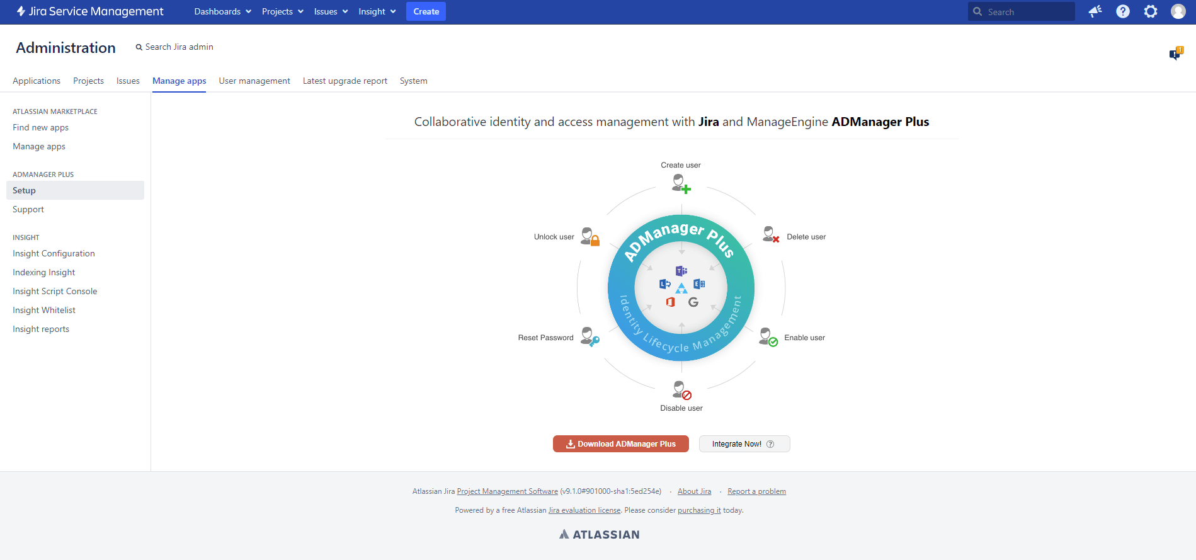The image size is (1196, 560).
Task: Click the Atlassian footer logo
Action: (x=599, y=534)
